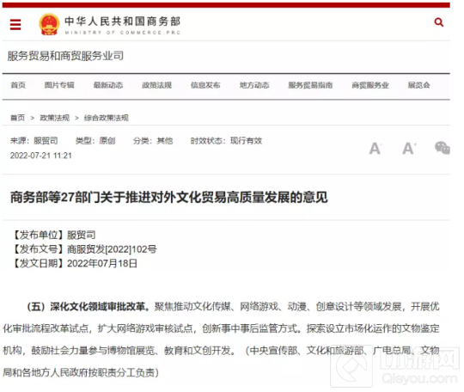Screen dimensions: 464x392
Task: Select 服务贸易指南 in navigation bar
Action: click(x=310, y=85)
